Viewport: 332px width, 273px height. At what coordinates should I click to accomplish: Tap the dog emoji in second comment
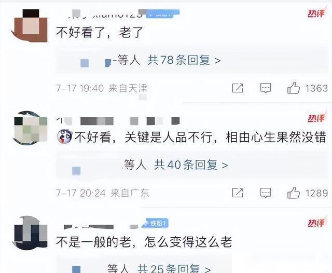[65, 137]
